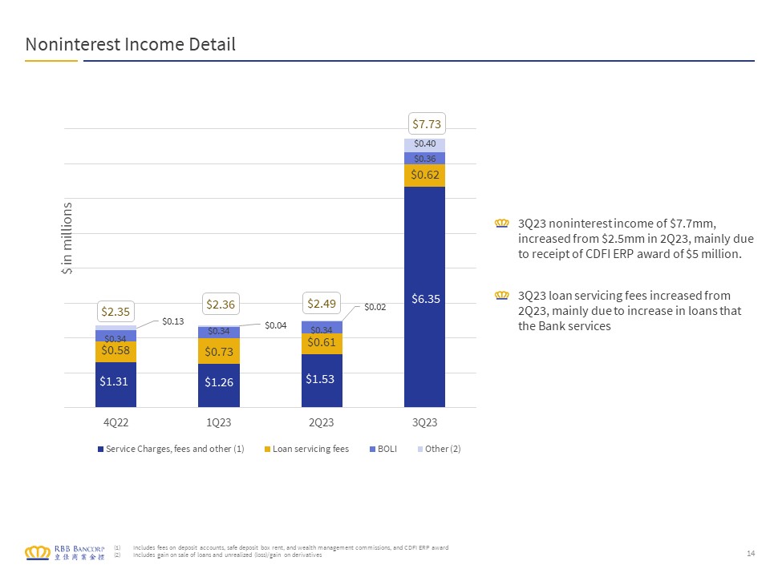This screenshot has height=577, width=770.
Task: Click the $1.53 bar segment in 2Q23
Action: click(322, 381)
